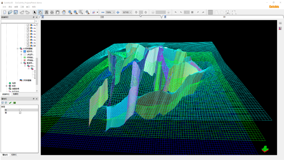Uncheck the 面 checkbox in properties panel
Viewport: 284px width, 160px height.
20,113
